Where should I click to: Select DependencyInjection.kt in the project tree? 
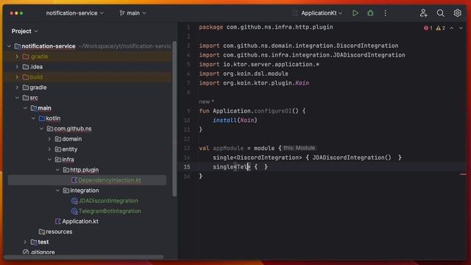coord(87,180)
